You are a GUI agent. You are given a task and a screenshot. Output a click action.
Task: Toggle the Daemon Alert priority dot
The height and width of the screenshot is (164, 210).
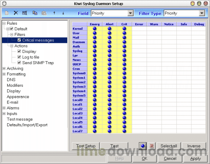(x=110, y=42)
